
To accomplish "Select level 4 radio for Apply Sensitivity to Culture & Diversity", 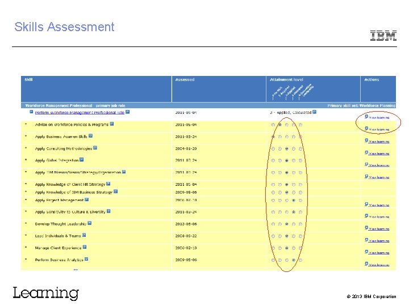I will pyautogui.click(x=301, y=212).
